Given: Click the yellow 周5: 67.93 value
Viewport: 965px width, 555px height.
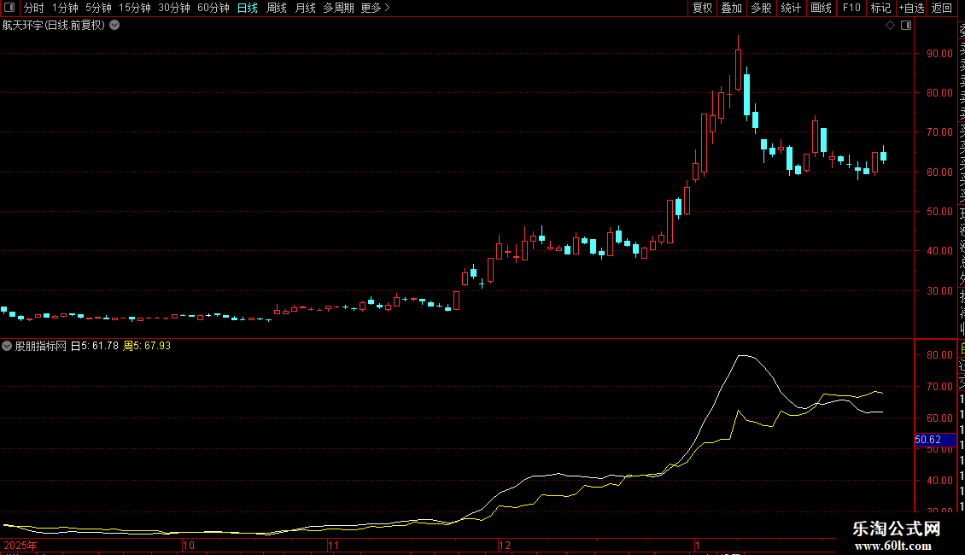Looking at the screenshot, I should [x=147, y=346].
